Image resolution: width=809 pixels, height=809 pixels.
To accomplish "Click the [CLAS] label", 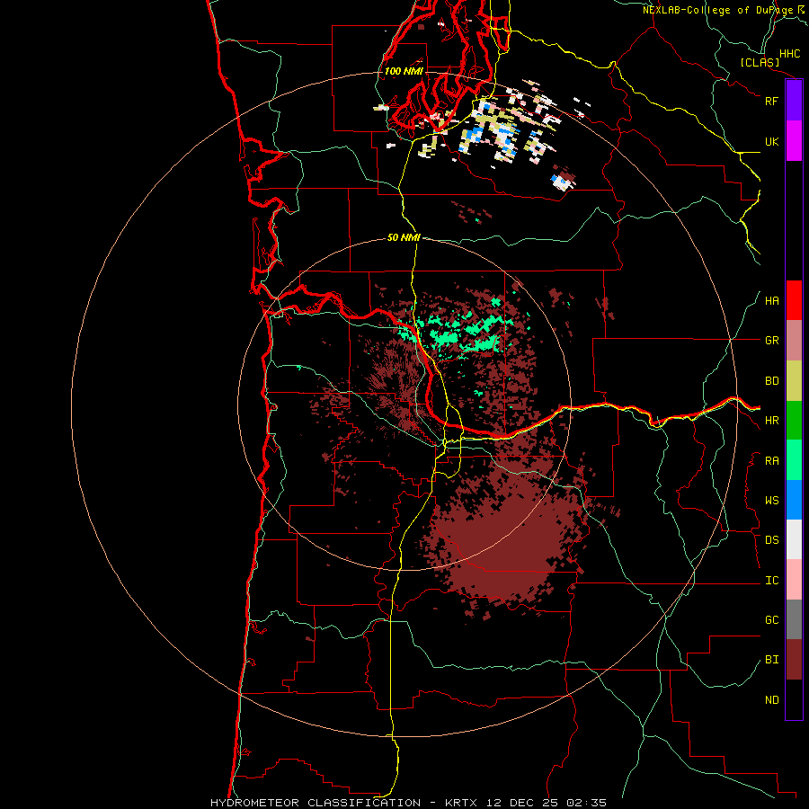I will coord(760,63).
